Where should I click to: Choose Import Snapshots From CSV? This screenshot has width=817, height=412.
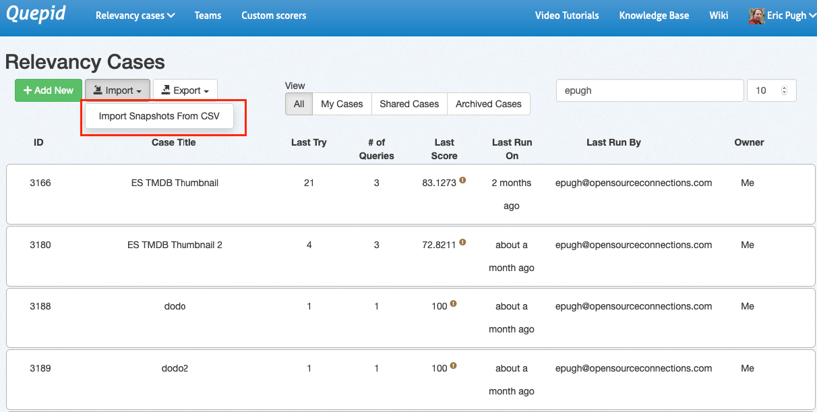coord(159,116)
